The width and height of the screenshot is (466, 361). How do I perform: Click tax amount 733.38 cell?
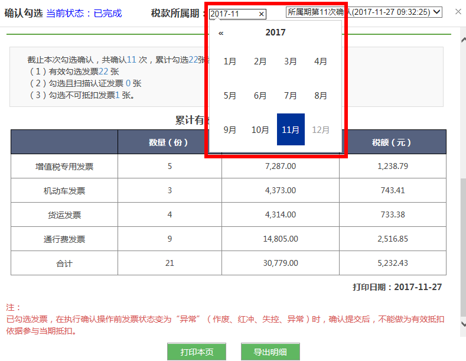(x=393, y=214)
